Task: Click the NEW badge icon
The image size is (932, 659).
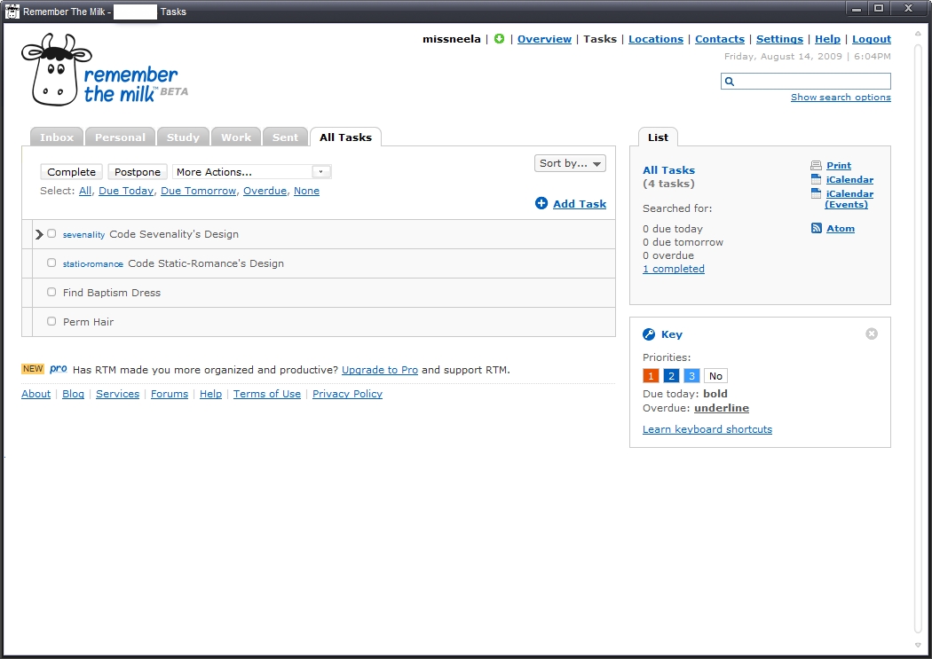Action: click(33, 369)
